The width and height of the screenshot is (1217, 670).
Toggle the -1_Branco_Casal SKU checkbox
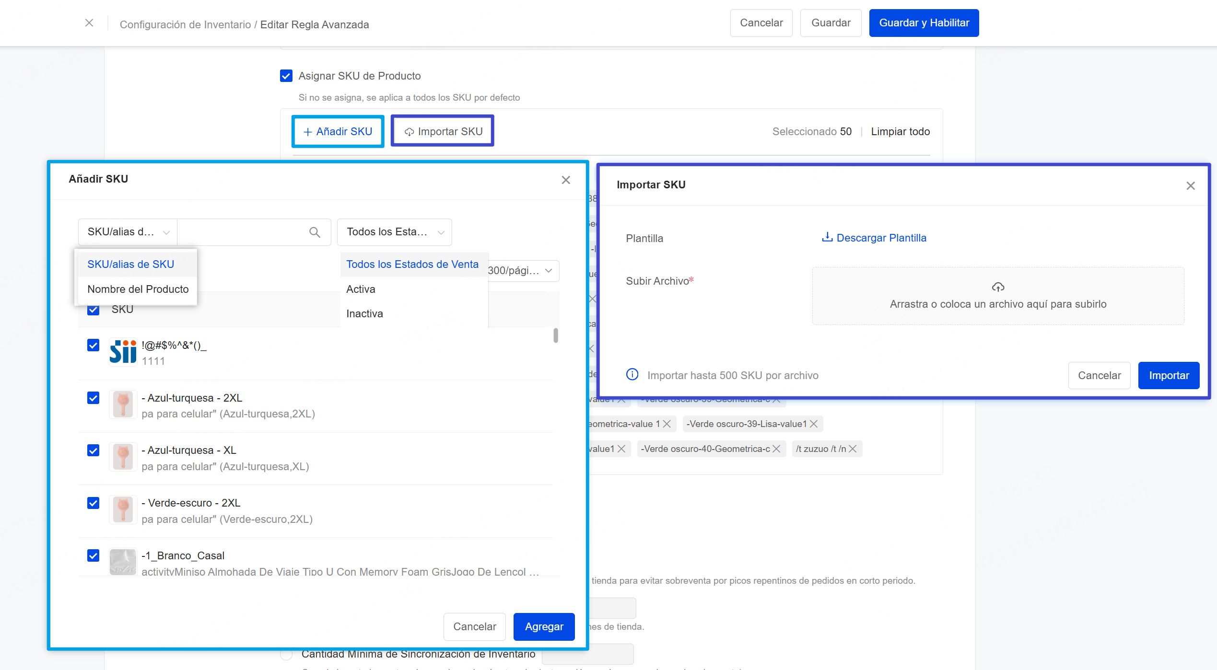point(94,556)
